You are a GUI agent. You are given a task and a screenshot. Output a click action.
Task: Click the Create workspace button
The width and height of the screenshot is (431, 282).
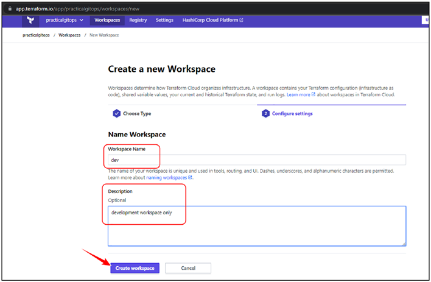(x=135, y=268)
